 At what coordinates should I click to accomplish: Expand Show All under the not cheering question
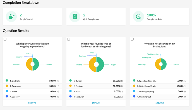160,103
